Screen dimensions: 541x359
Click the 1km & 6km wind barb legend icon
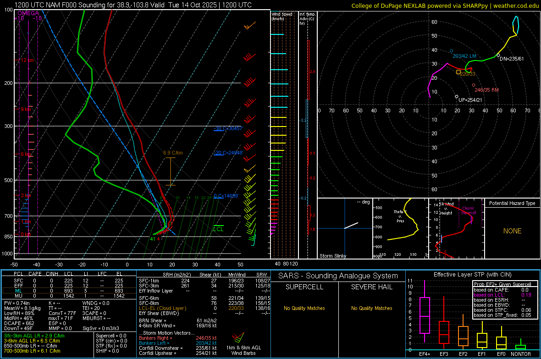pos(238,337)
